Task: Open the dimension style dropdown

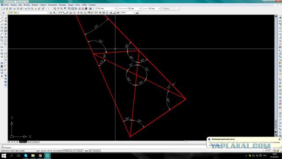Action: tap(127, 13)
